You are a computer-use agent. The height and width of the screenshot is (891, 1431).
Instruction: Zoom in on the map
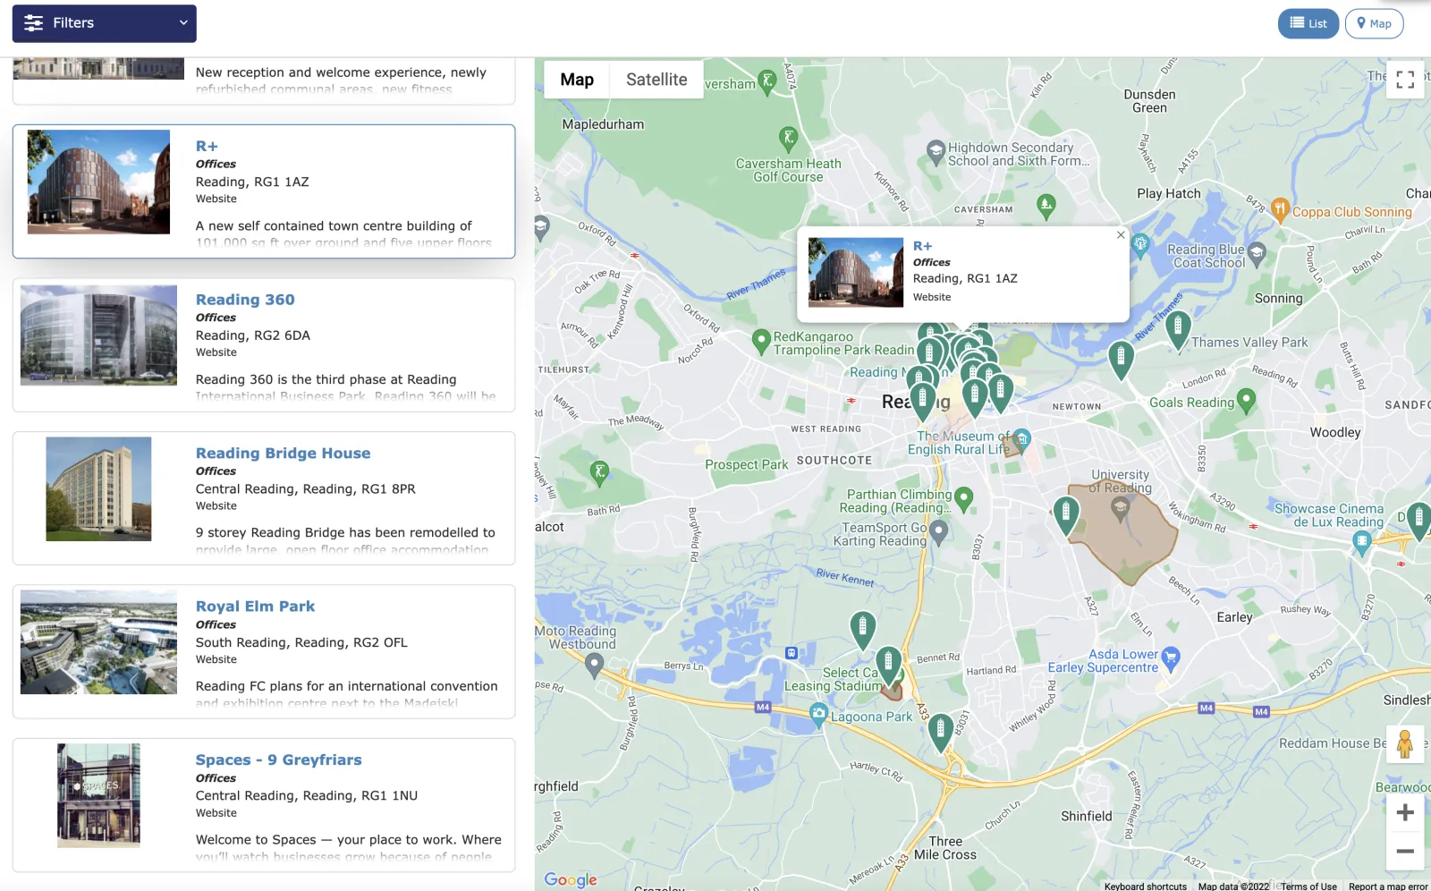pos(1405,812)
